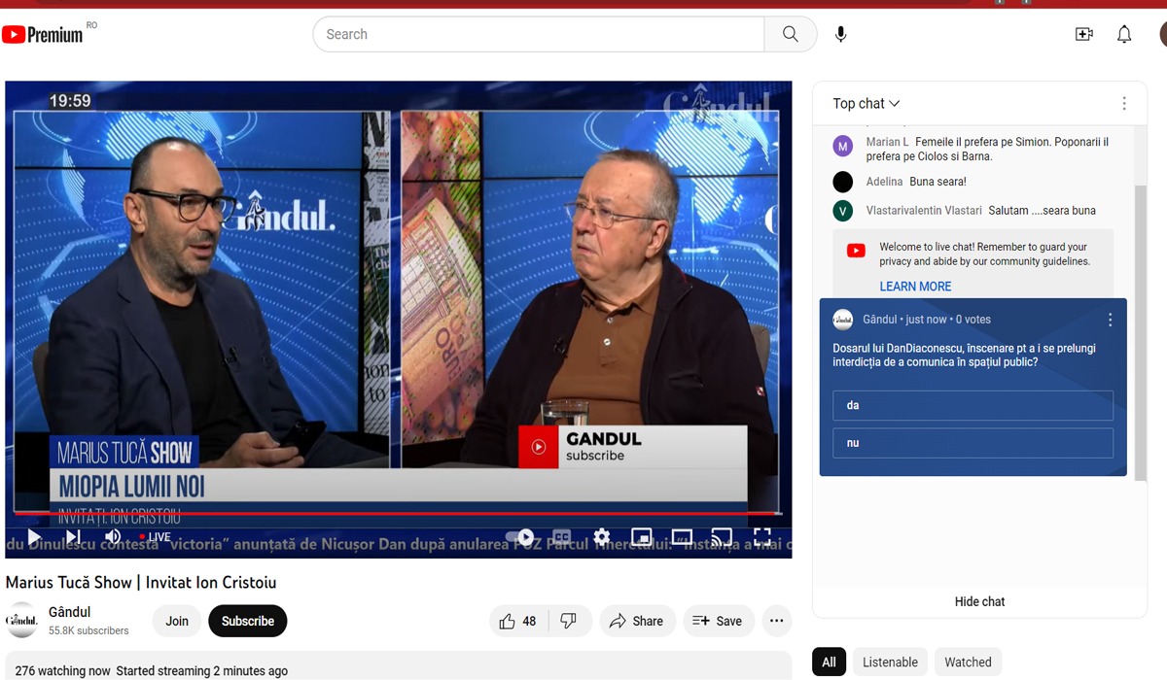Open YouTube icon in welcome chat message
This screenshot has width=1167, height=680.
point(856,251)
